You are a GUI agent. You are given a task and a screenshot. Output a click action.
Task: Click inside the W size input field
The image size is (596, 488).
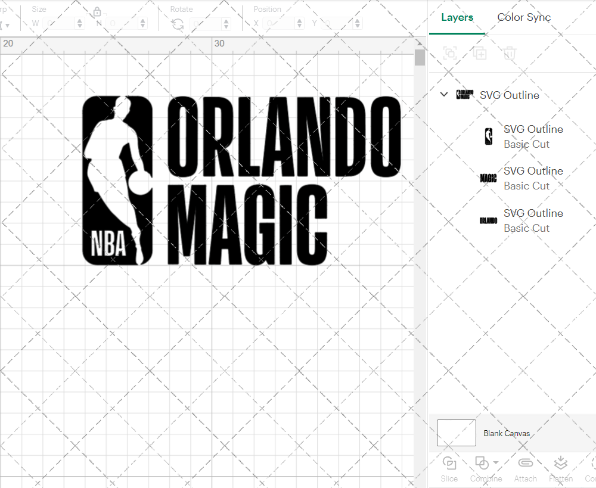60,23
